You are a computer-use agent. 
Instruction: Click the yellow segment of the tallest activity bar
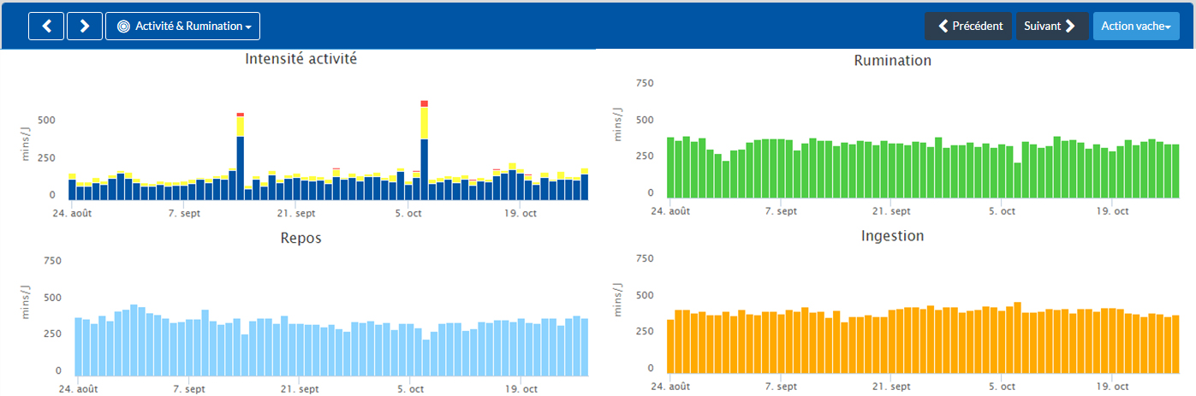coord(425,123)
